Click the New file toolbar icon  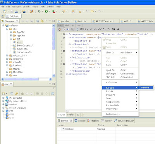click(5, 11)
